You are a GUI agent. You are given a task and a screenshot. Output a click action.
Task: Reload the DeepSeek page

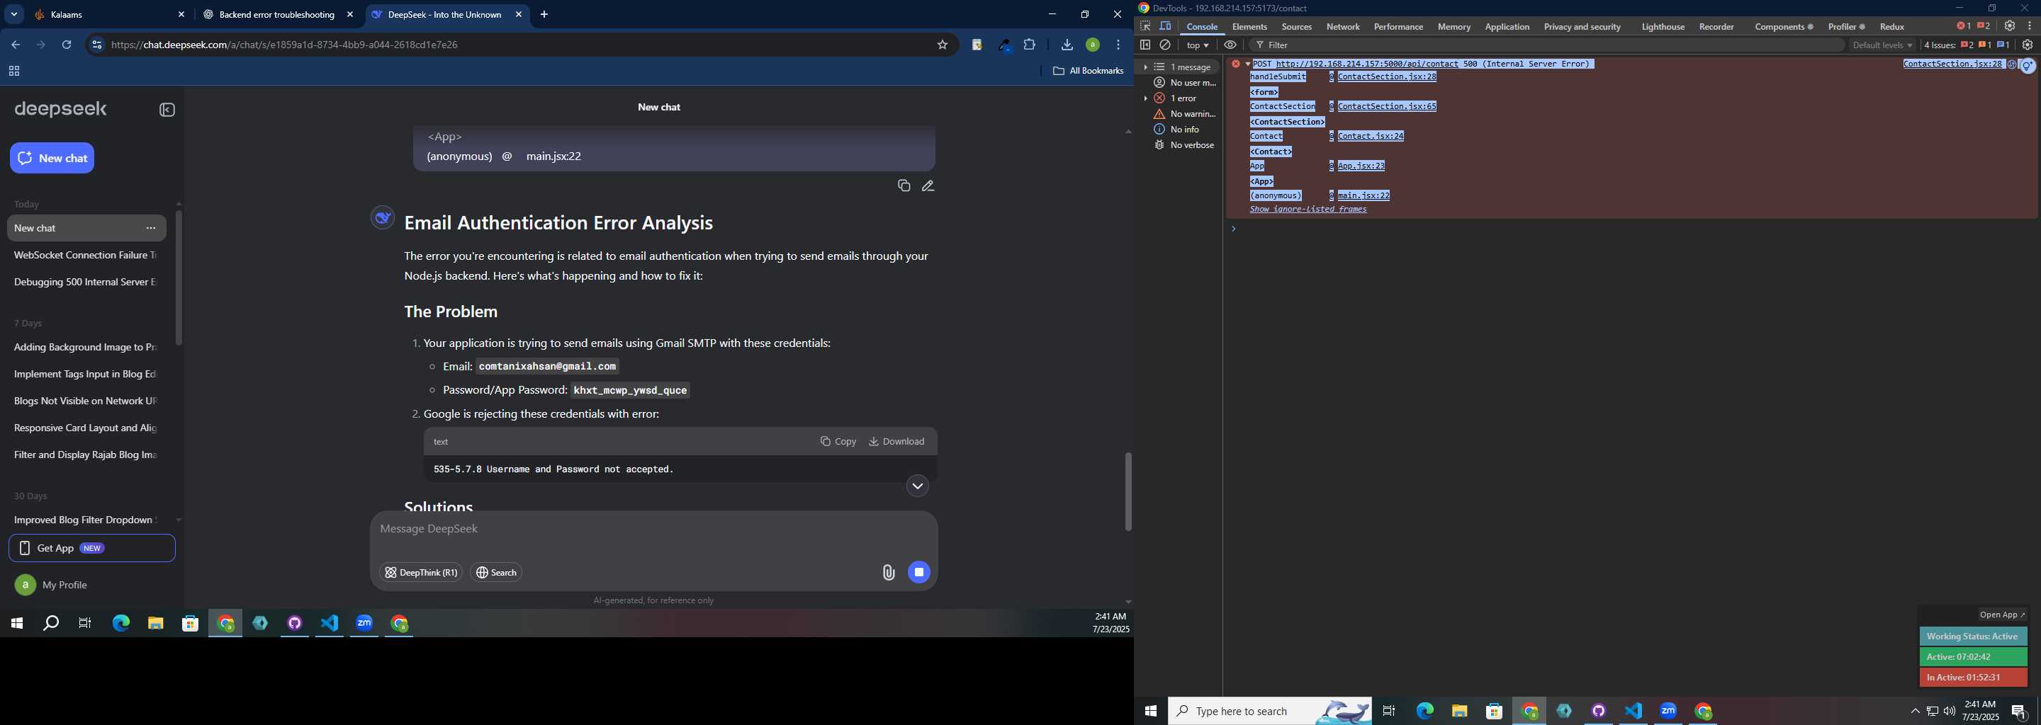tap(67, 45)
